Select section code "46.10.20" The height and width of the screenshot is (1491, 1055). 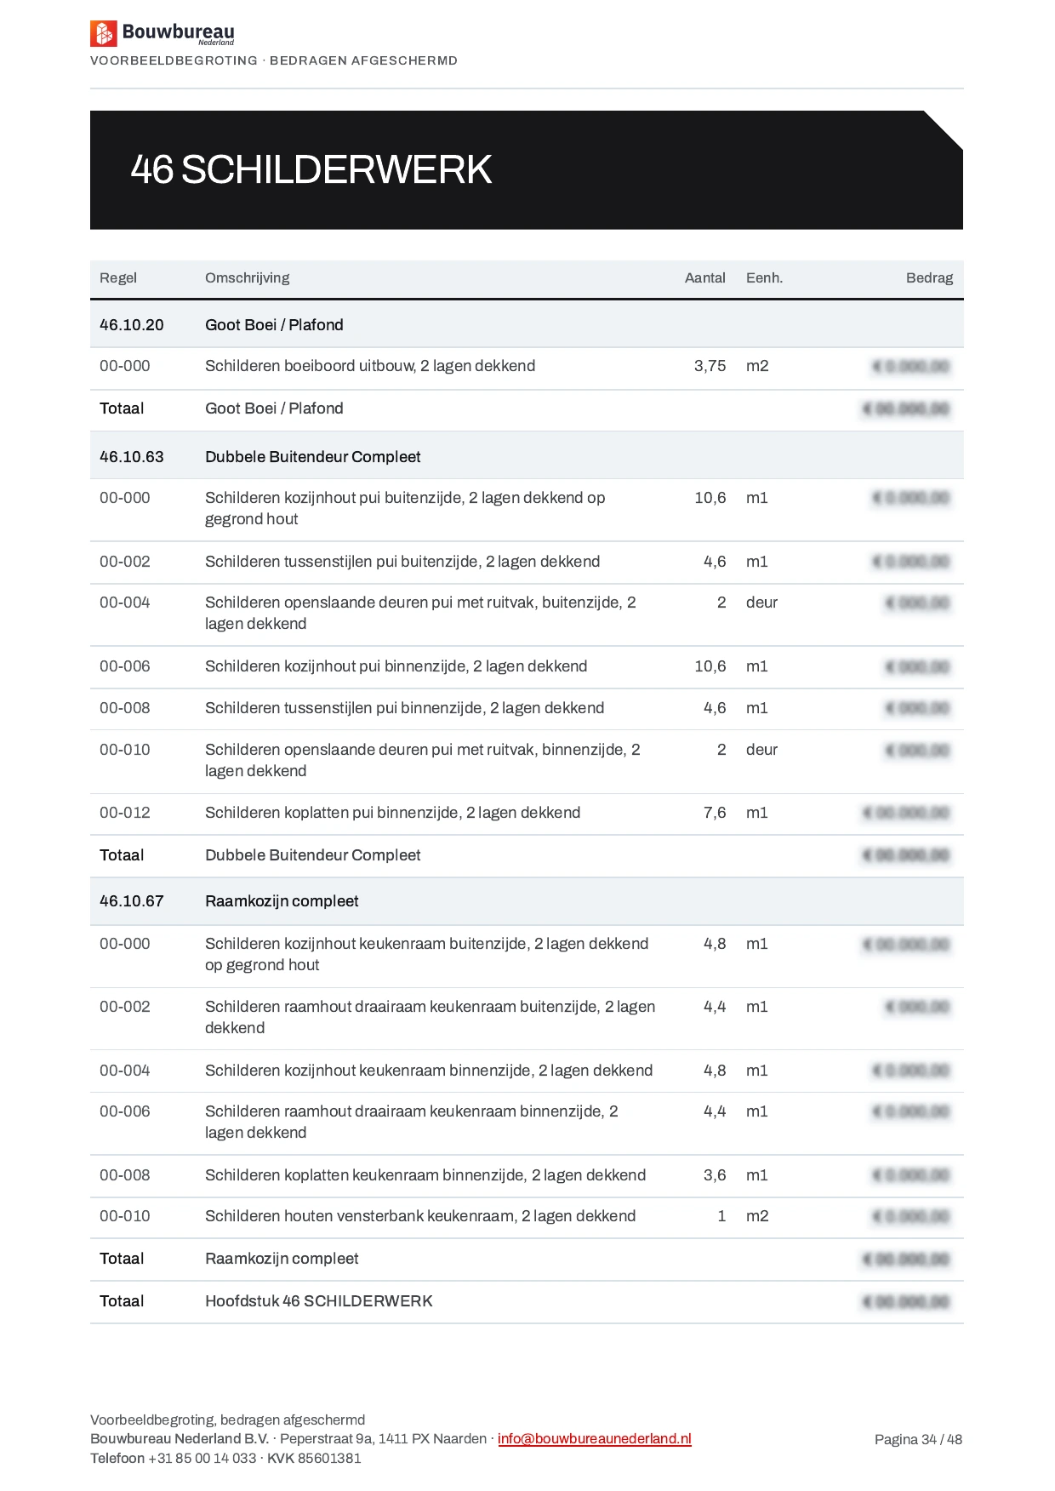coord(132,325)
